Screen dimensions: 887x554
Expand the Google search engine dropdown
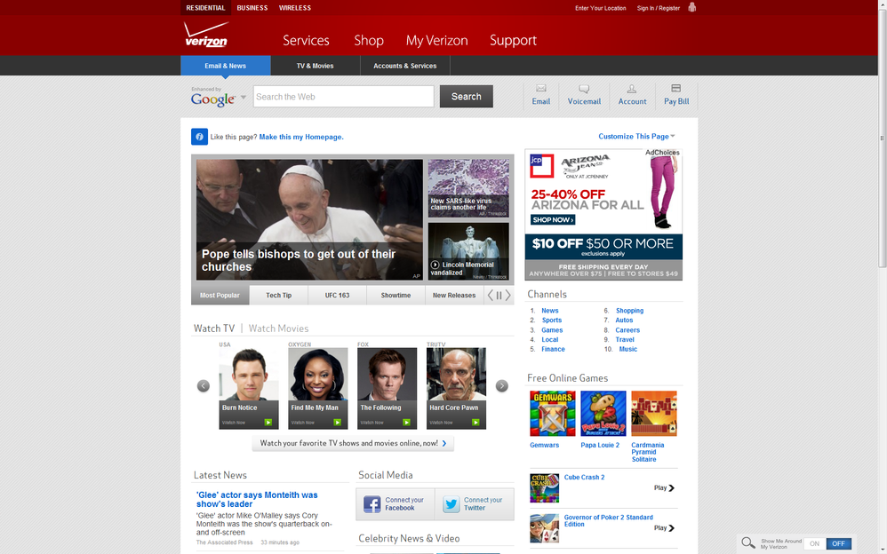coord(244,98)
